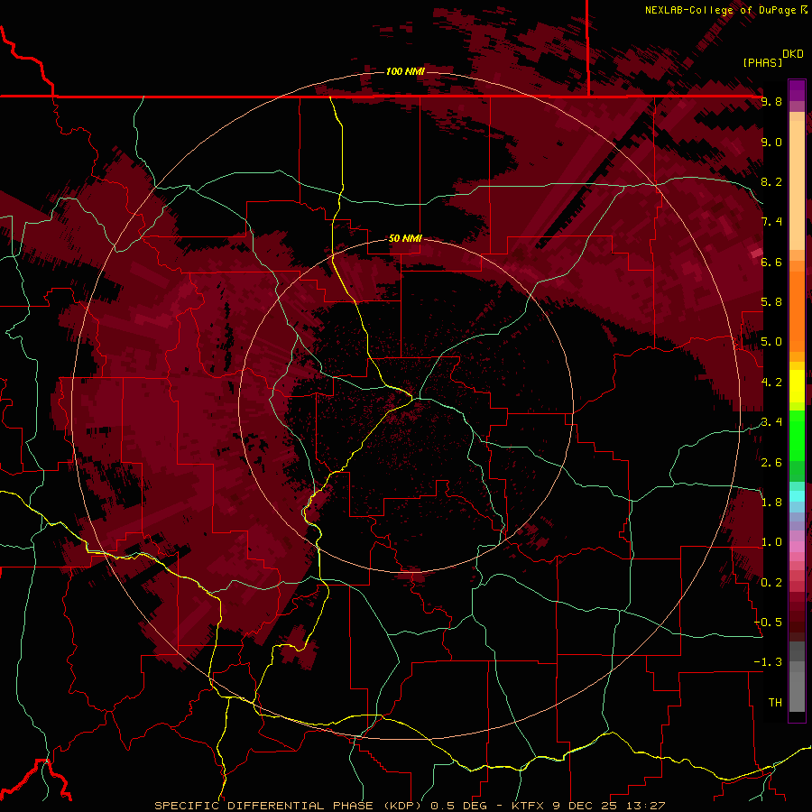Screen dimensions: 812x812
Task: Select the bright green band of color scale
Action: (797, 438)
